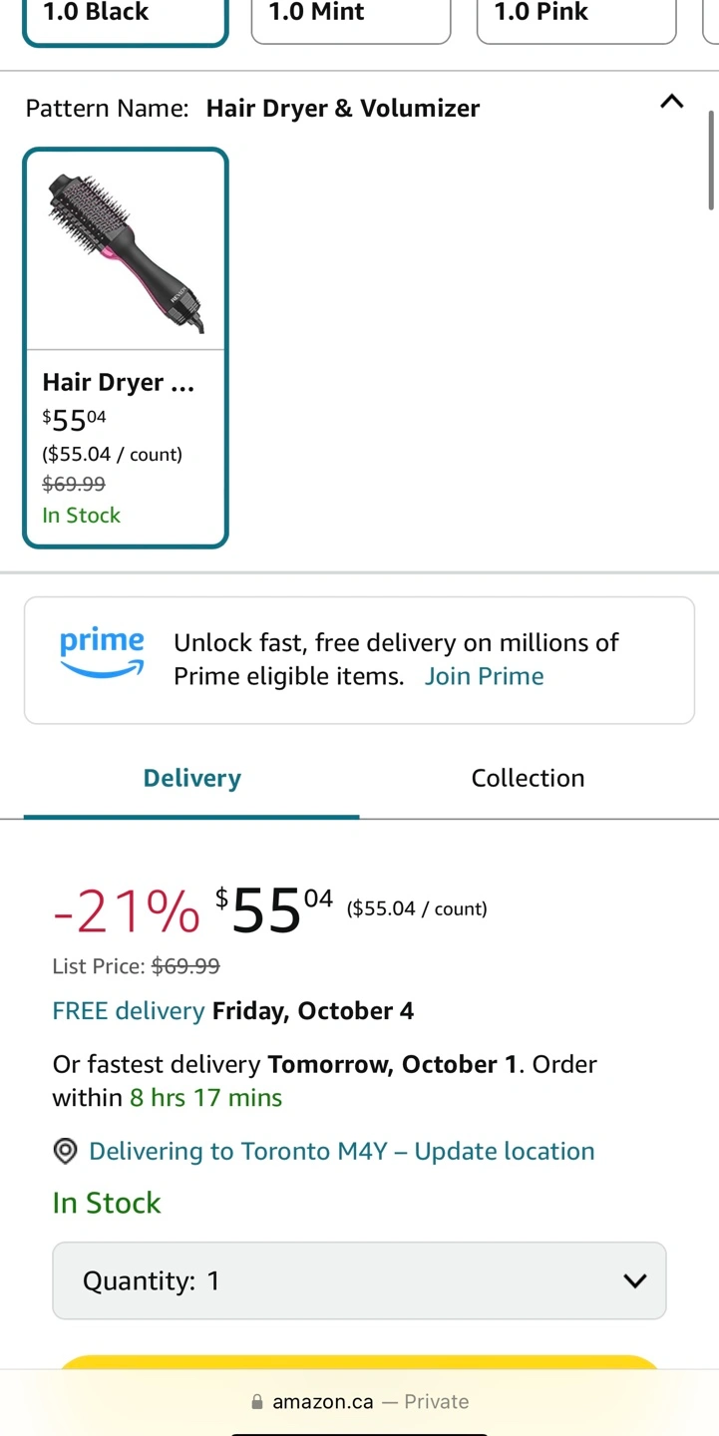719x1436 pixels.
Task: Select the Hair Dryer pattern card title
Action: (x=118, y=383)
